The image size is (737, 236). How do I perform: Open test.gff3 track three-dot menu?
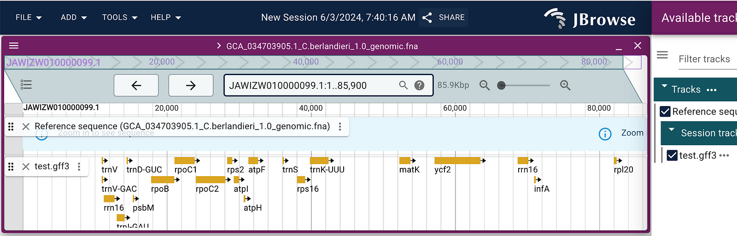(79, 166)
